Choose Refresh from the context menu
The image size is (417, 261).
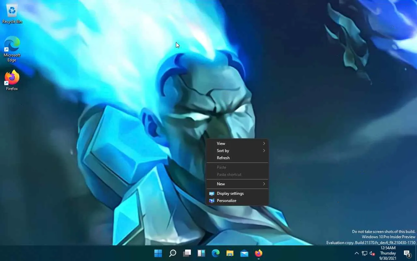pos(237,158)
